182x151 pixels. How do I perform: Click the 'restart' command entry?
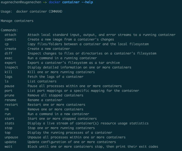click(x=11, y=105)
